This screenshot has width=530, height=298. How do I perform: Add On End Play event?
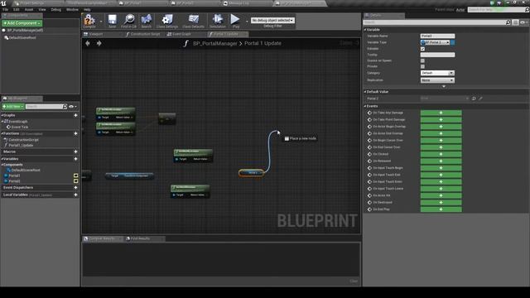pos(441,209)
